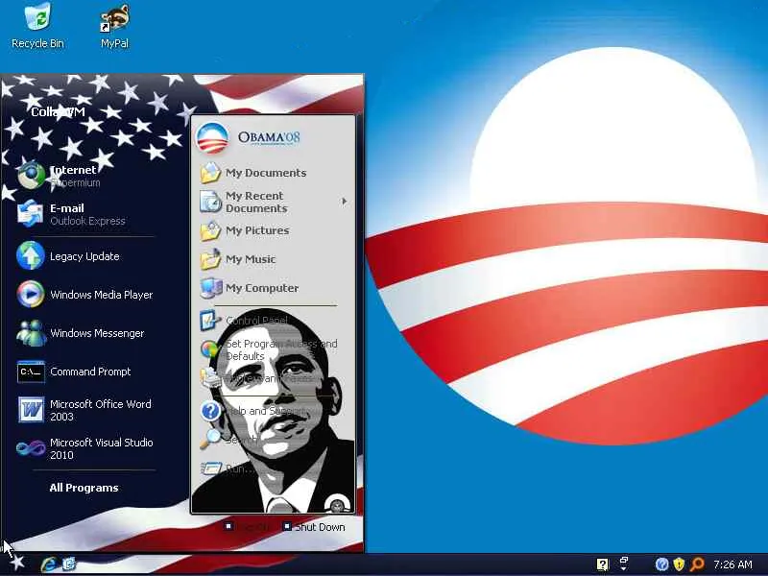Click quick launch icon beside Internet Explorer
768x576 pixels.
click(69, 564)
